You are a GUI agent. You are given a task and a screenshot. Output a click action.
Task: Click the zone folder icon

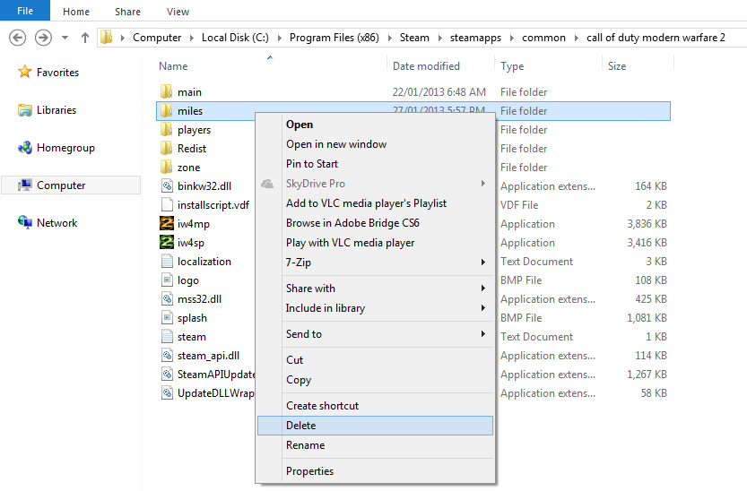(166, 167)
